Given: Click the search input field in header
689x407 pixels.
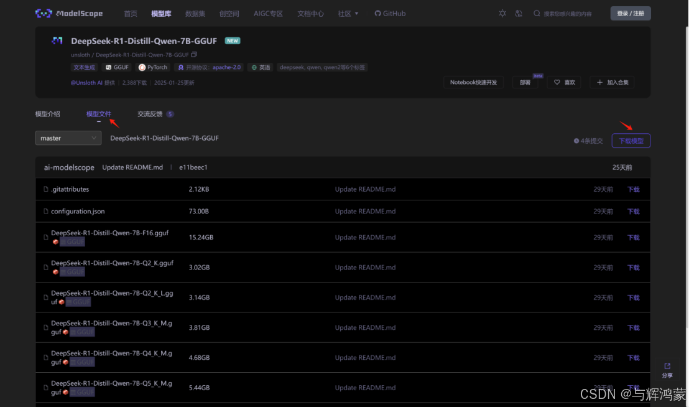Looking at the screenshot, I should (x=567, y=14).
